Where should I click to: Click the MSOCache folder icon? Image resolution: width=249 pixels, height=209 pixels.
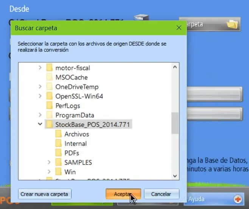[x=50, y=77]
